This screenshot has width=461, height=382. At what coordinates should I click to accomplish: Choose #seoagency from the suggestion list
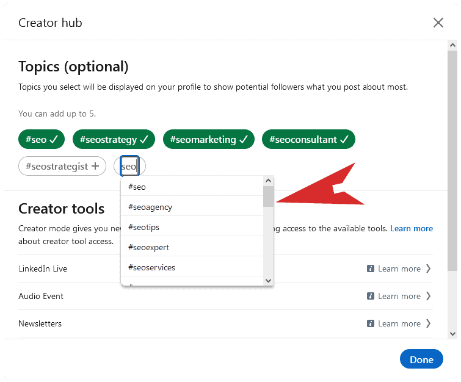click(192, 207)
